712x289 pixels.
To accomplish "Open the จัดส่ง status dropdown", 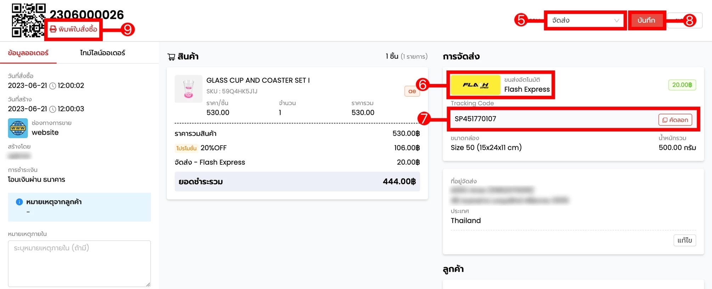I will pyautogui.click(x=585, y=21).
